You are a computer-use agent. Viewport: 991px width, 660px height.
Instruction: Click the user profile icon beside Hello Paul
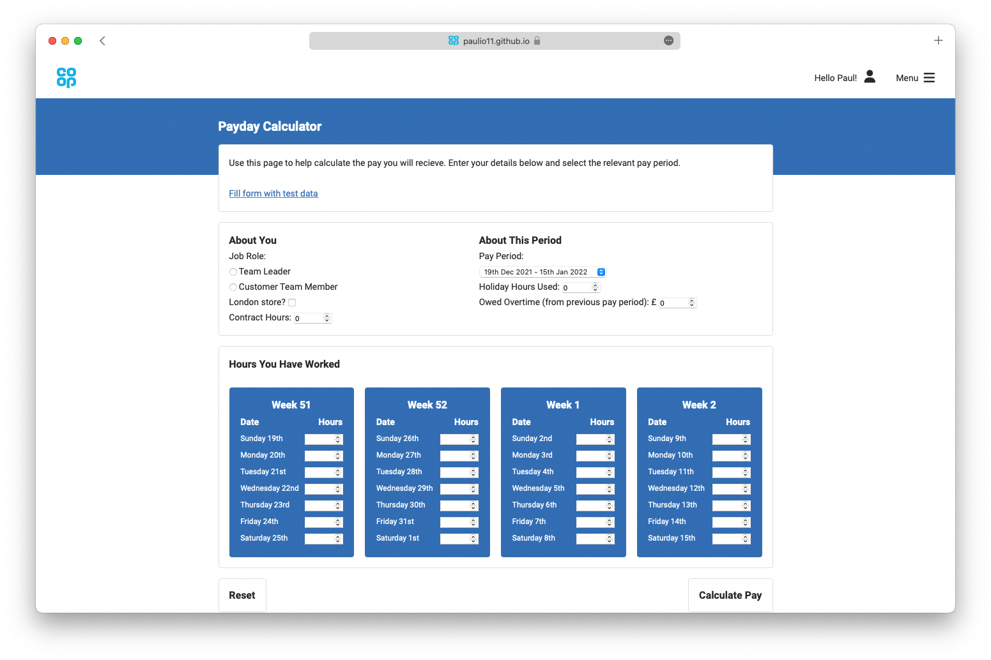click(x=870, y=77)
